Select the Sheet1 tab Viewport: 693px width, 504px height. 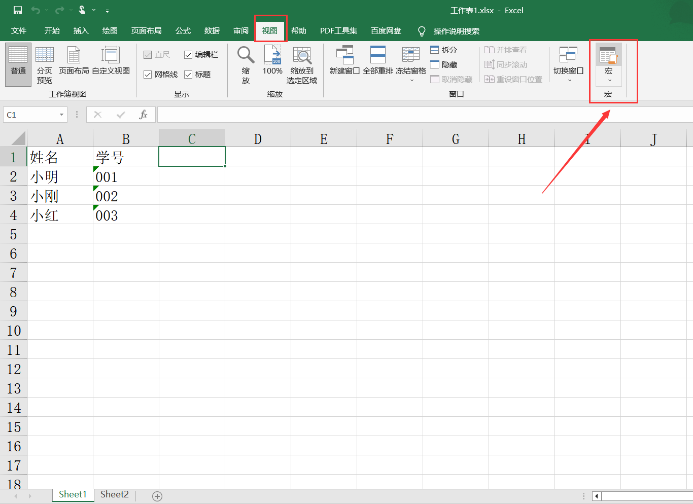(73, 495)
